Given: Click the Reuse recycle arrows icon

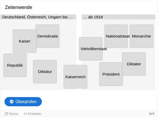Looking at the screenshot, I should pos(6,114).
